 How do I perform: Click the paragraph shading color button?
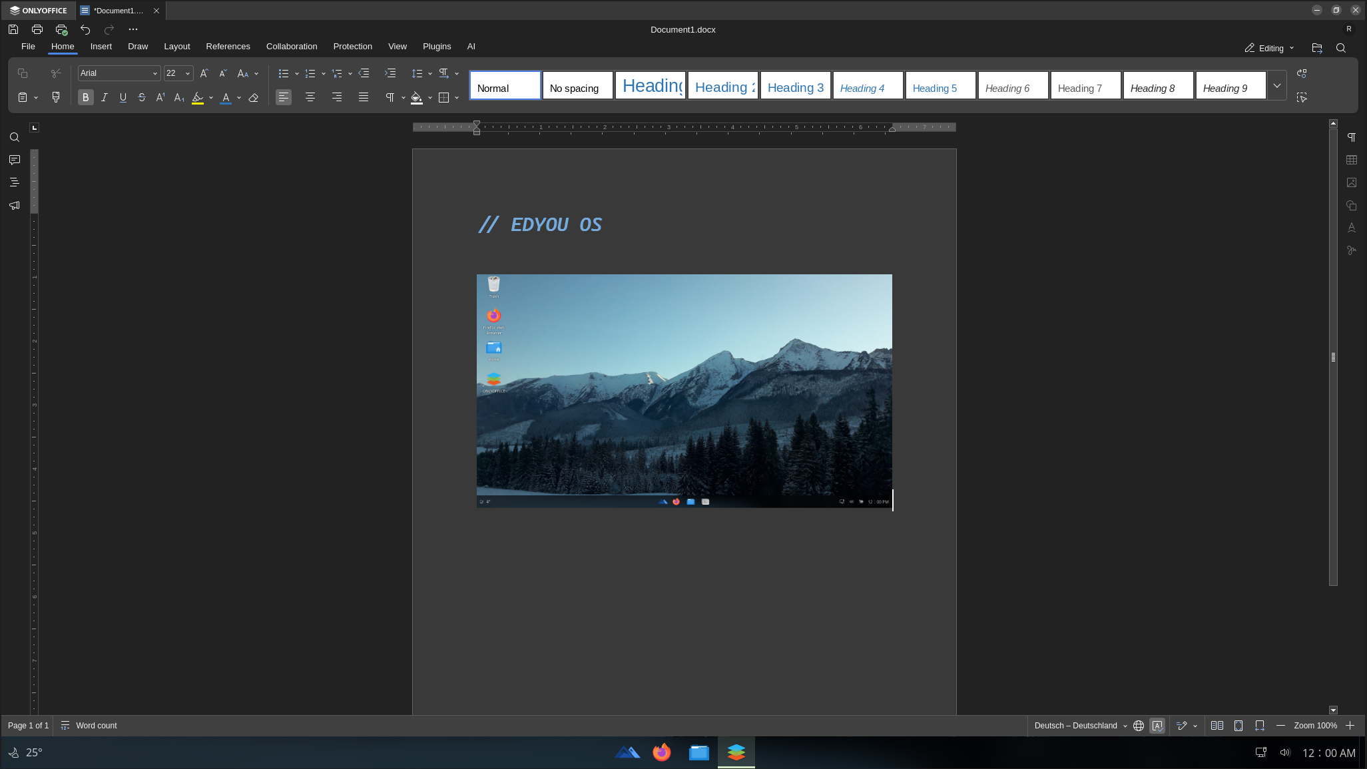click(417, 98)
